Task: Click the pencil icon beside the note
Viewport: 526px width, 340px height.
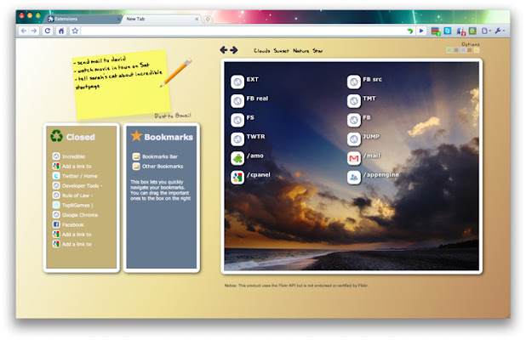Action: point(176,73)
